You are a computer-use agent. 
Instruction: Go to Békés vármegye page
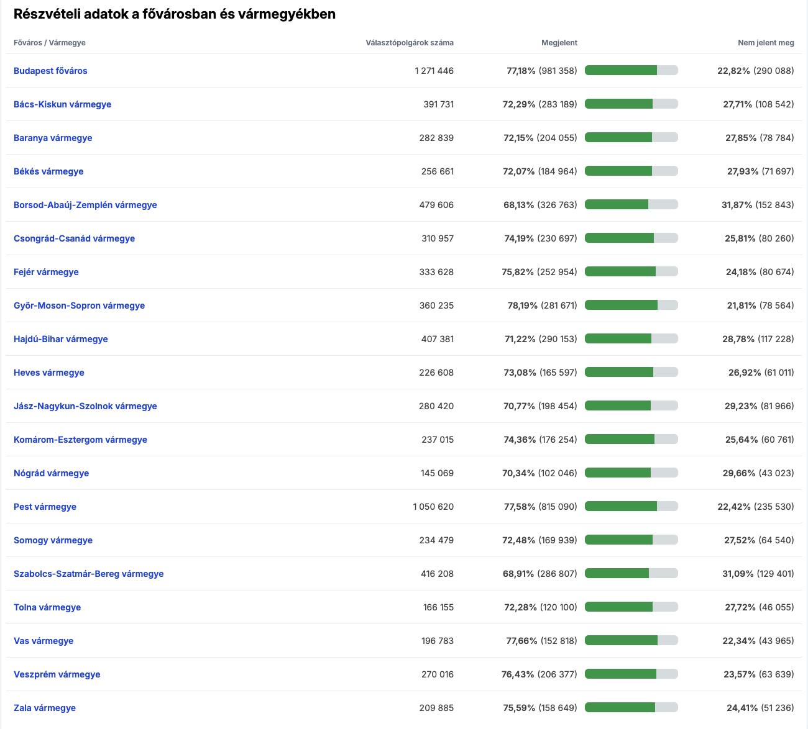(48, 171)
